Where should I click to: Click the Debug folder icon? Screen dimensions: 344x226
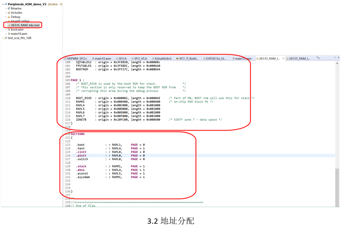tap(9, 17)
